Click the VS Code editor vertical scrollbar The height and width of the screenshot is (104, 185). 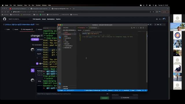pyautogui.click(x=147, y=57)
